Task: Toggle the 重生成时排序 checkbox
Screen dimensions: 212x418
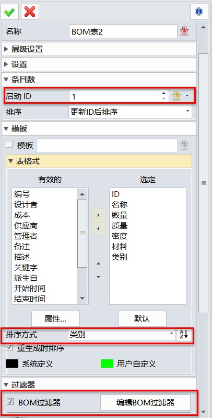Action: [9, 348]
